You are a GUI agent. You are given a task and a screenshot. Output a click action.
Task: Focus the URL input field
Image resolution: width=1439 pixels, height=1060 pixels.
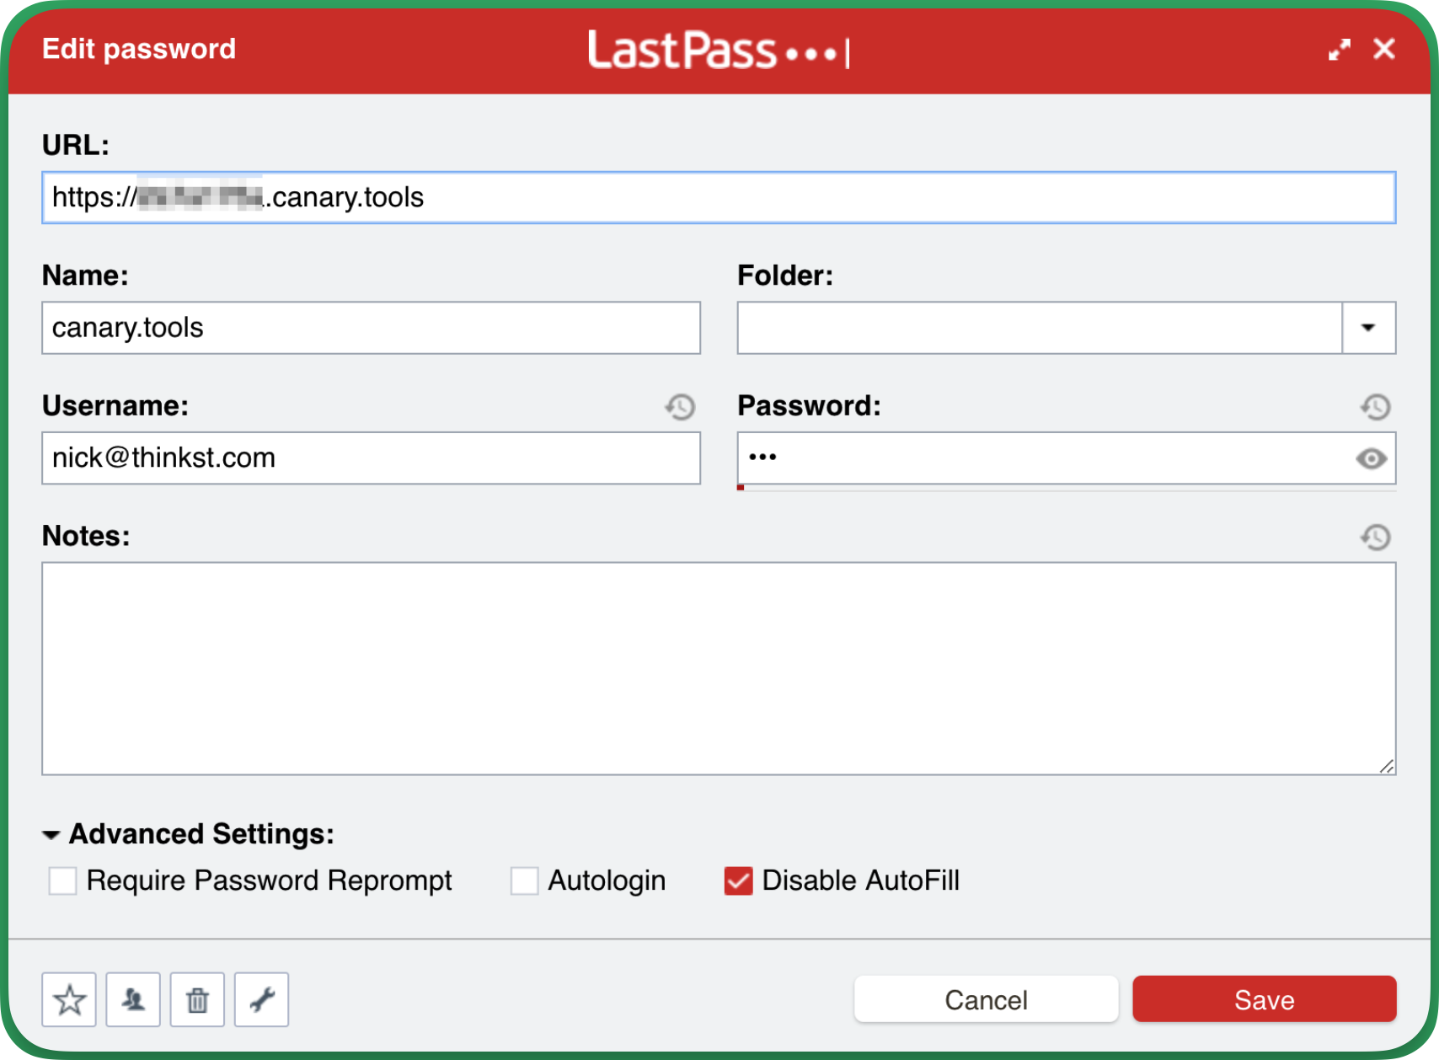click(719, 198)
